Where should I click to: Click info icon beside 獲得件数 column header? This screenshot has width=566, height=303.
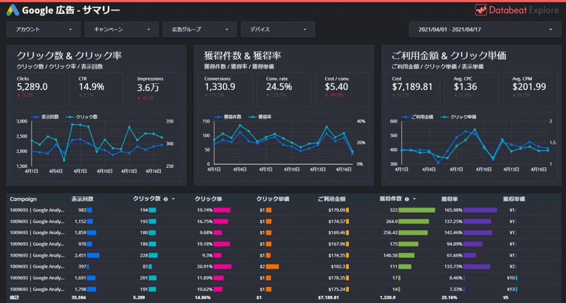pos(407,199)
